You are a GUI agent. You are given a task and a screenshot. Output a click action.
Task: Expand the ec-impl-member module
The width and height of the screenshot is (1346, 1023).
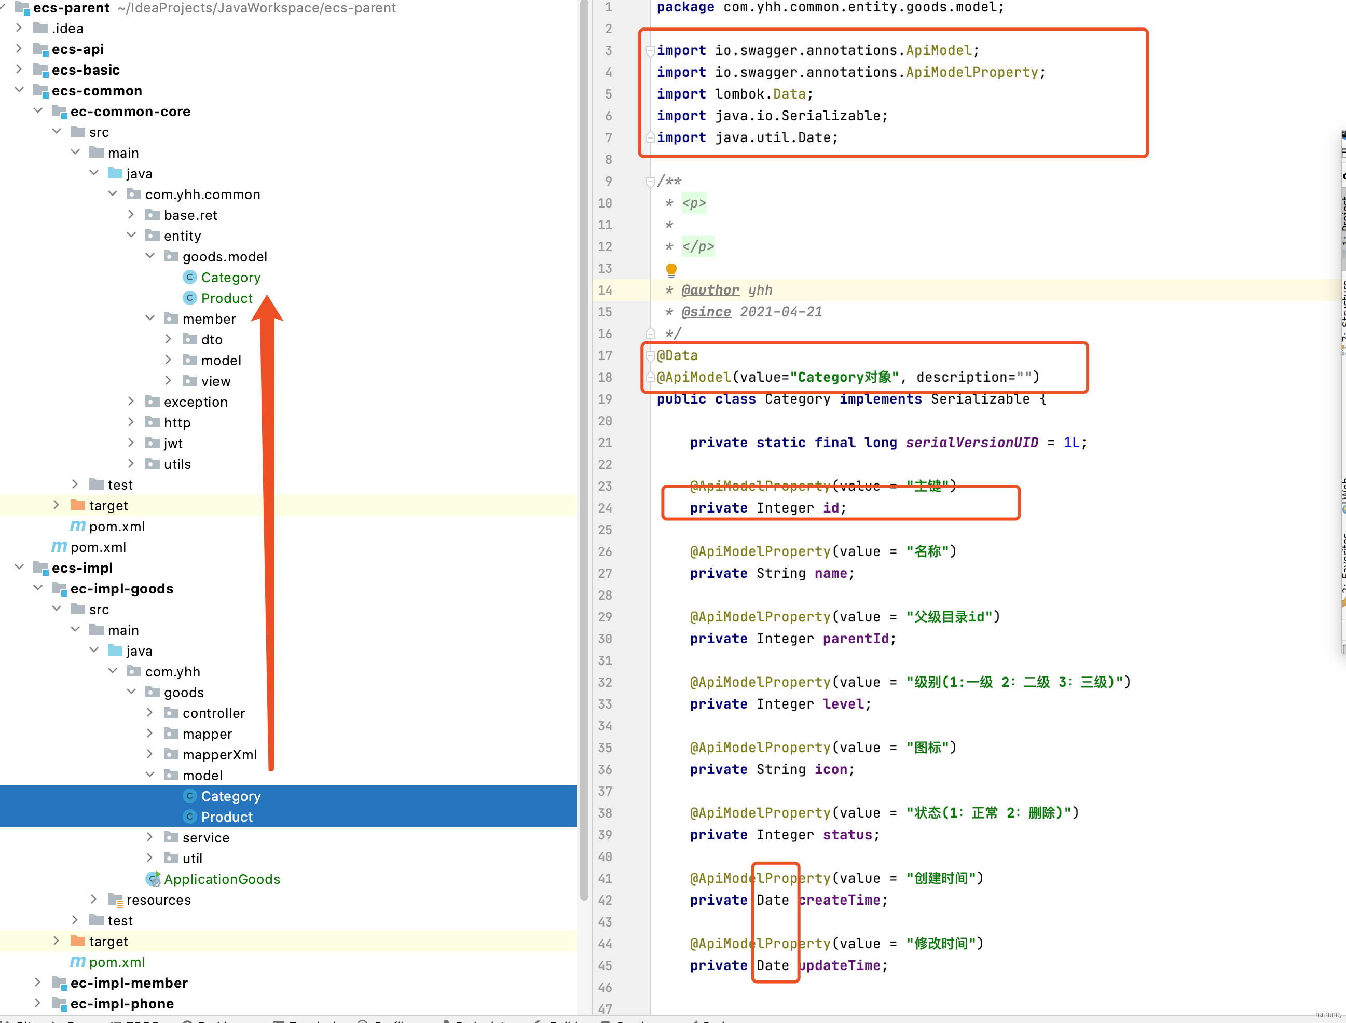(38, 983)
